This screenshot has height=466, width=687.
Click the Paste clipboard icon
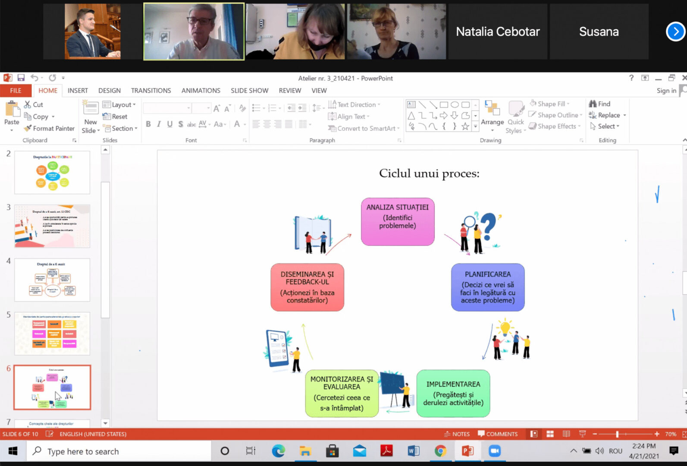(x=12, y=109)
